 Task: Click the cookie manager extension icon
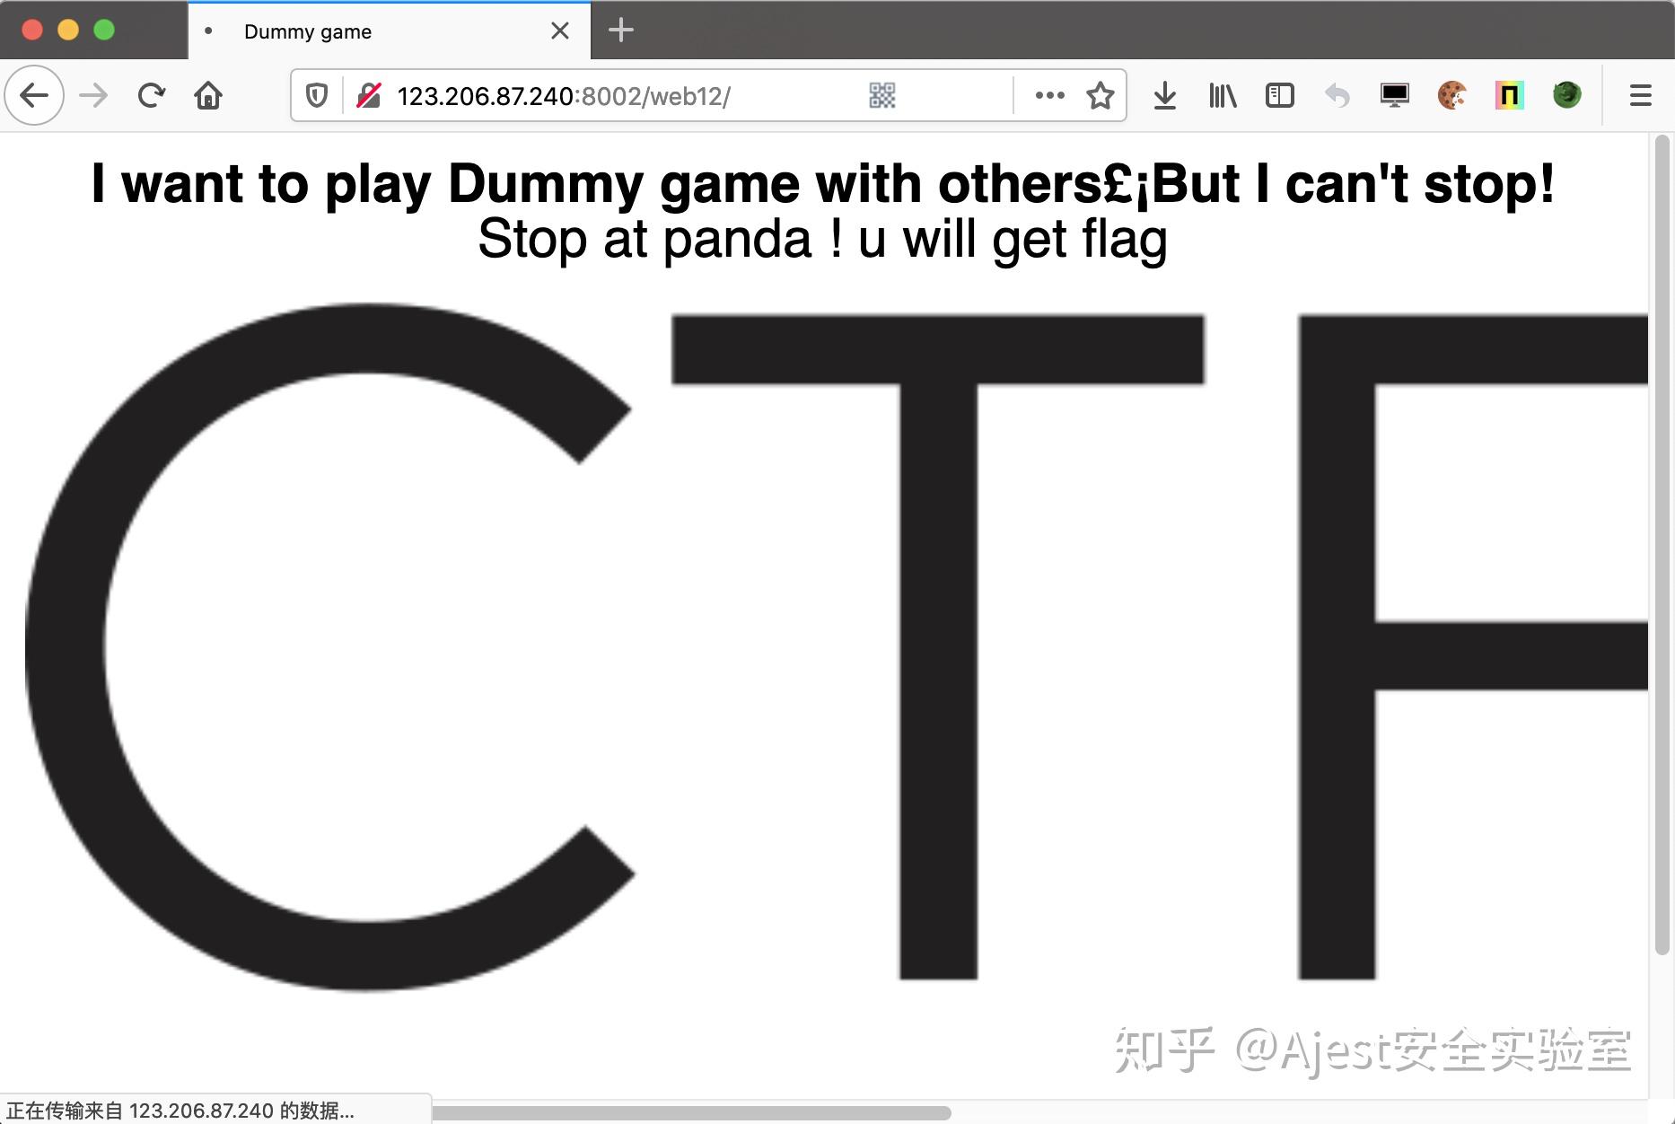pos(1451,95)
